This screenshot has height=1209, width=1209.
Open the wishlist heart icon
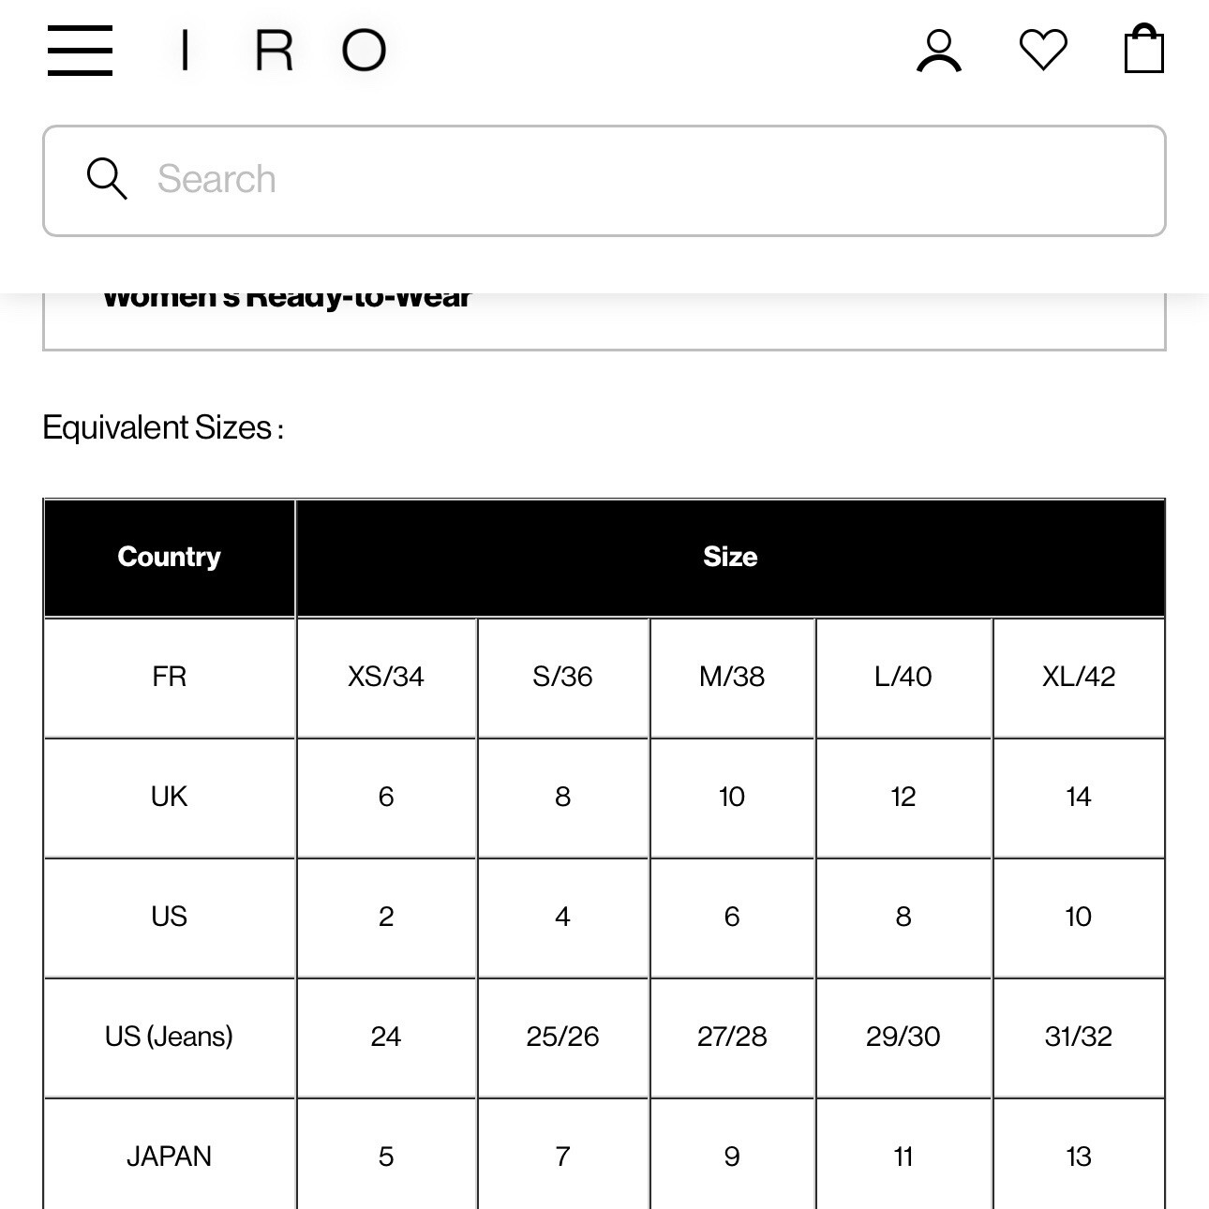pyautogui.click(x=1043, y=51)
